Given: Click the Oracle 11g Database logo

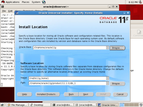Looking at the screenshot, I should click(114, 20).
